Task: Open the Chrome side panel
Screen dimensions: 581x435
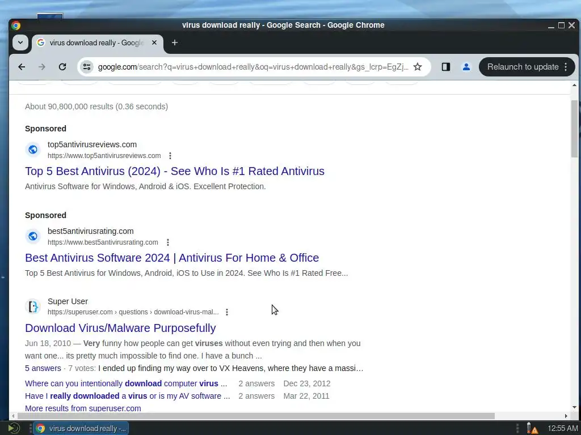Action: point(446,67)
